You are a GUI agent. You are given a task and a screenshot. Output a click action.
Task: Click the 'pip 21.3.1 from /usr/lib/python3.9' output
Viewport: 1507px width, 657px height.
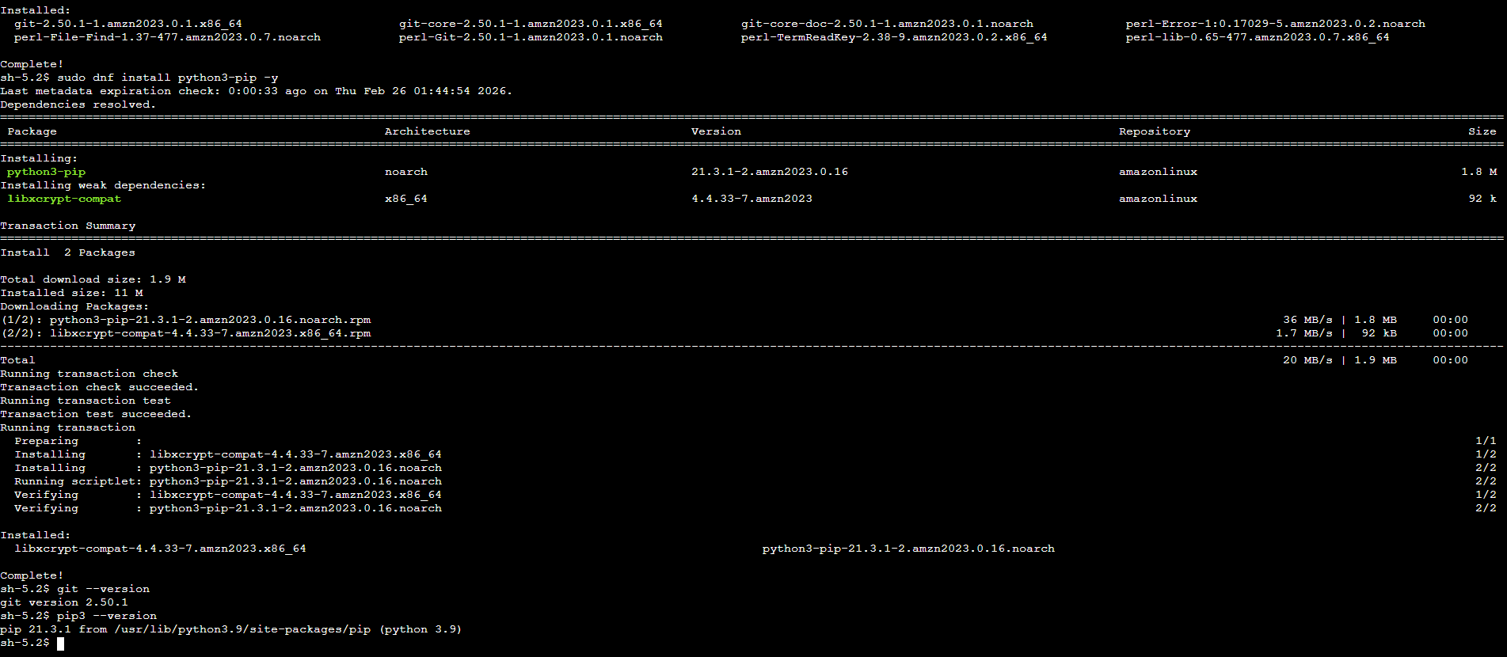point(231,629)
